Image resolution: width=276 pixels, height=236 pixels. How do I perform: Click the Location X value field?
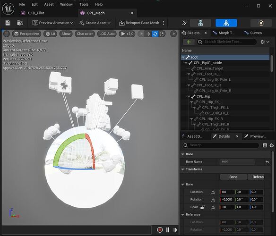tap(227, 192)
